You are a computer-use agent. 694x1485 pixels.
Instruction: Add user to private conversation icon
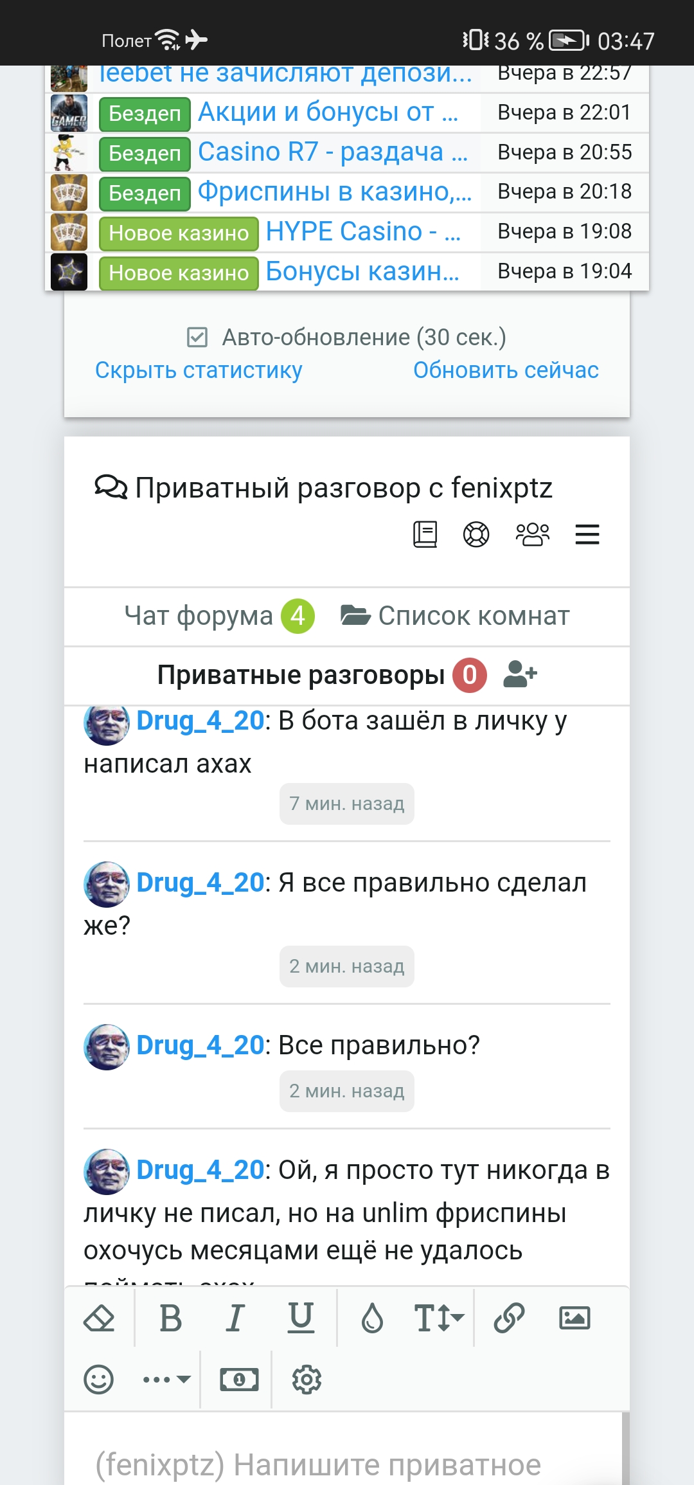520,674
